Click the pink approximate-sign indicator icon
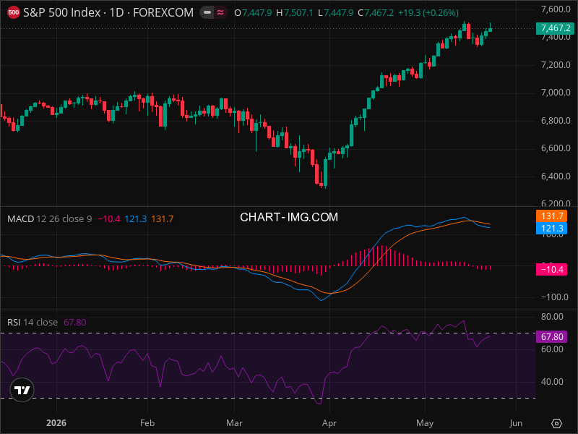This screenshot has height=434, width=578. [220, 12]
